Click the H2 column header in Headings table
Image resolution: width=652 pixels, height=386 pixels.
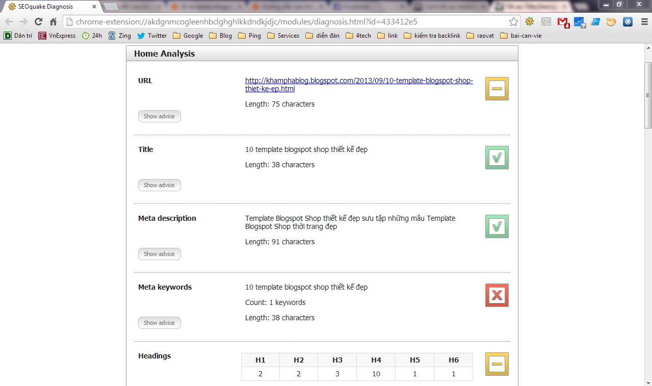[x=299, y=360]
